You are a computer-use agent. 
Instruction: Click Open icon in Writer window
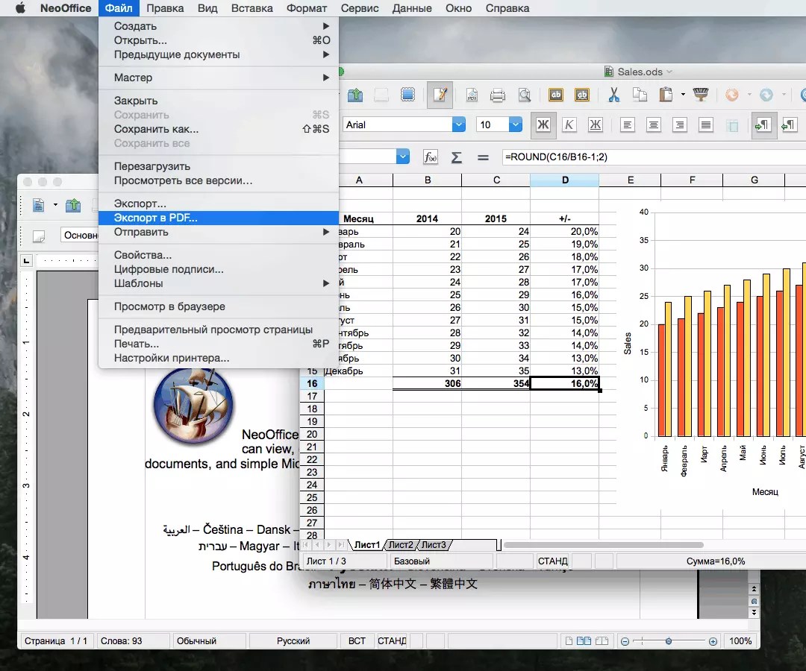[x=73, y=205]
